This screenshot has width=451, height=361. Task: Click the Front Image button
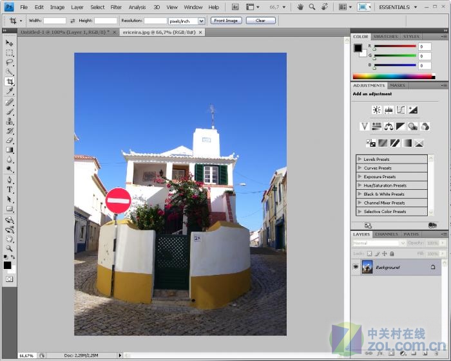click(226, 21)
